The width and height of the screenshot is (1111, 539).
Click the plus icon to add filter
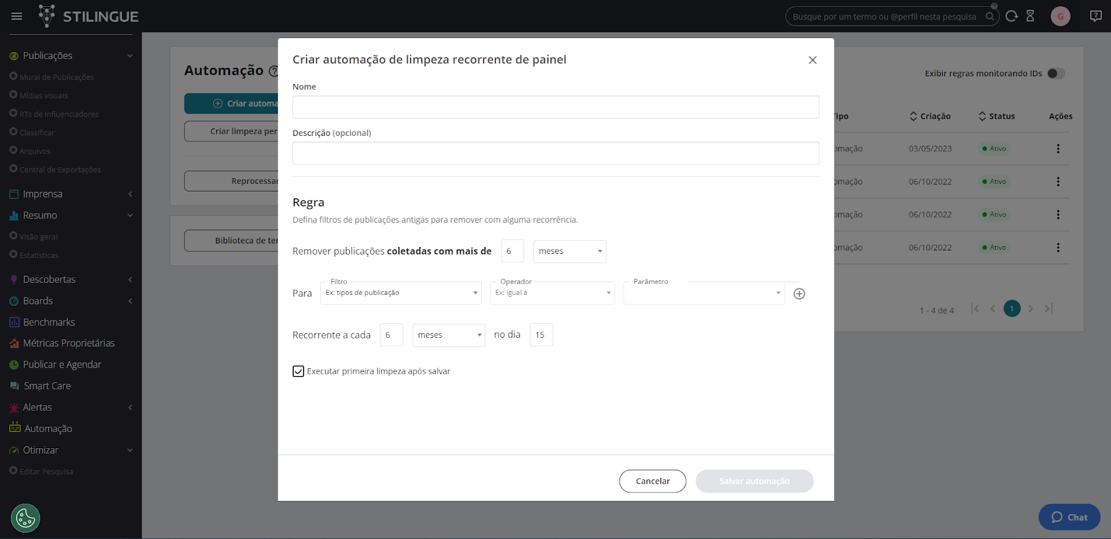pos(799,293)
